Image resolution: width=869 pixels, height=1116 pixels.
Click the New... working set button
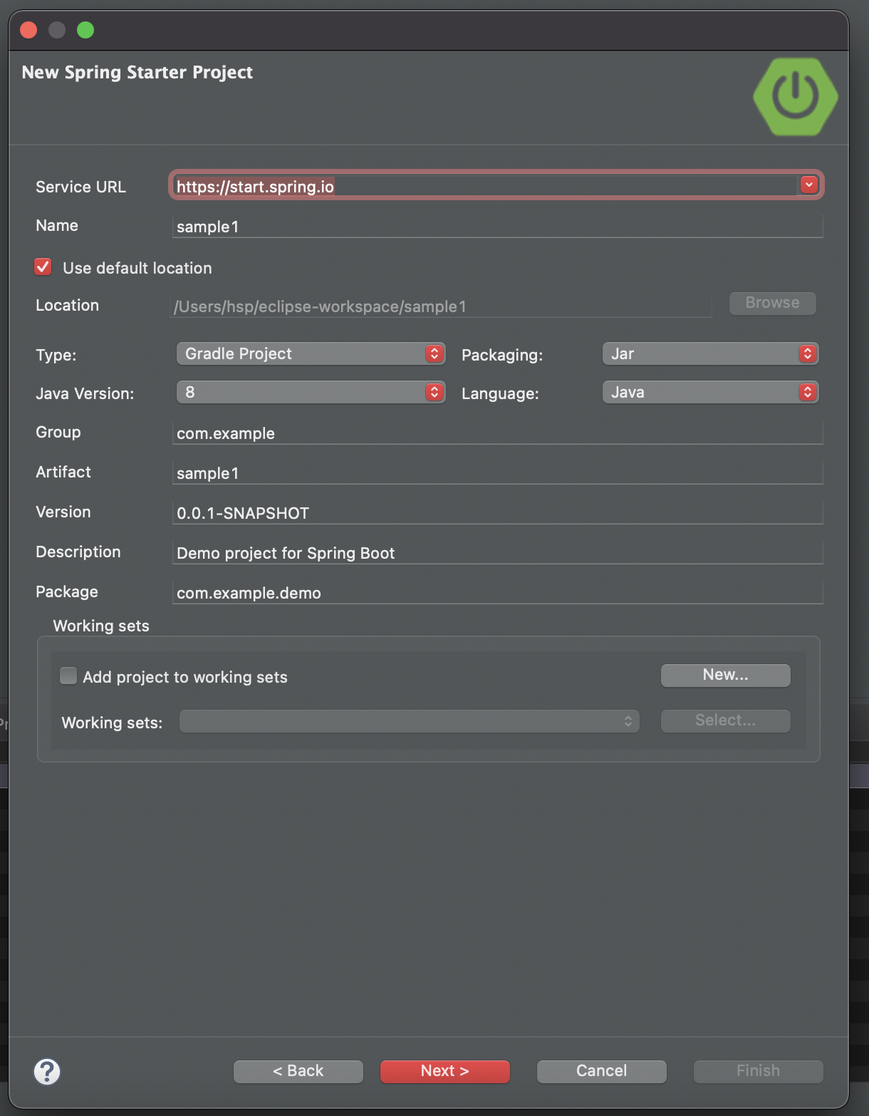coord(725,675)
